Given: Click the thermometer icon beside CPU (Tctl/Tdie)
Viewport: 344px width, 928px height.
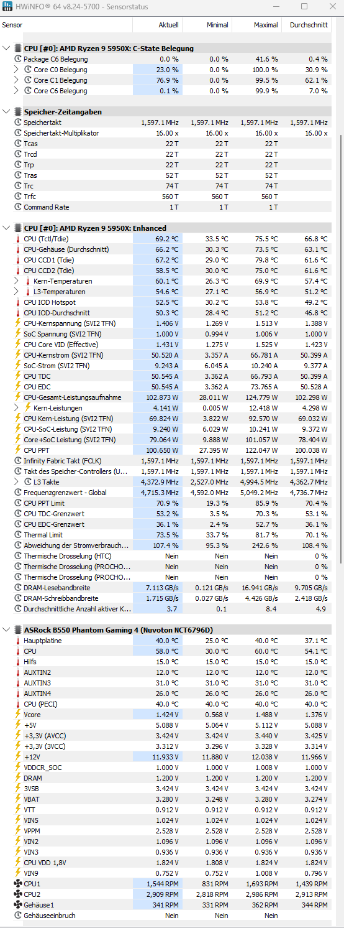Looking at the screenshot, I should pos(17,239).
